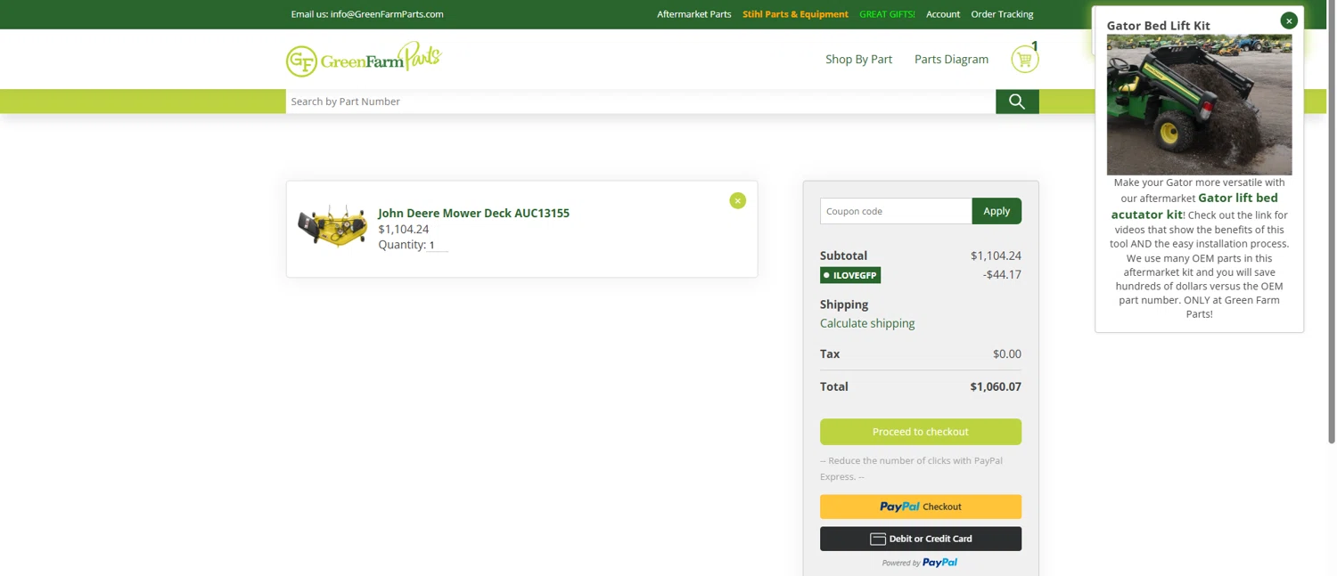Click the search magnifier button

coord(1017,101)
